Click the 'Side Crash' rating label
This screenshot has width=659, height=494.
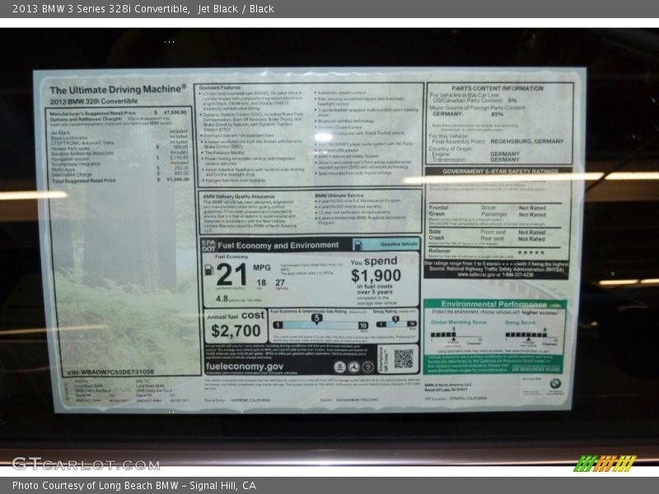pos(437,235)
